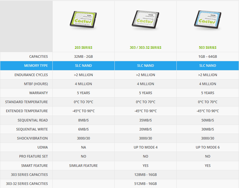Select 3000/30 in the 303 column
Screen dimensions: 239x188
[145, 138]
